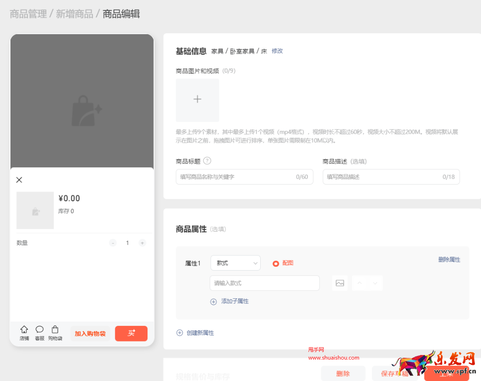This screenshot has height=381, width=481.
Task: Click the image picker icon beside 款式 input
Action: pos(340,283)
